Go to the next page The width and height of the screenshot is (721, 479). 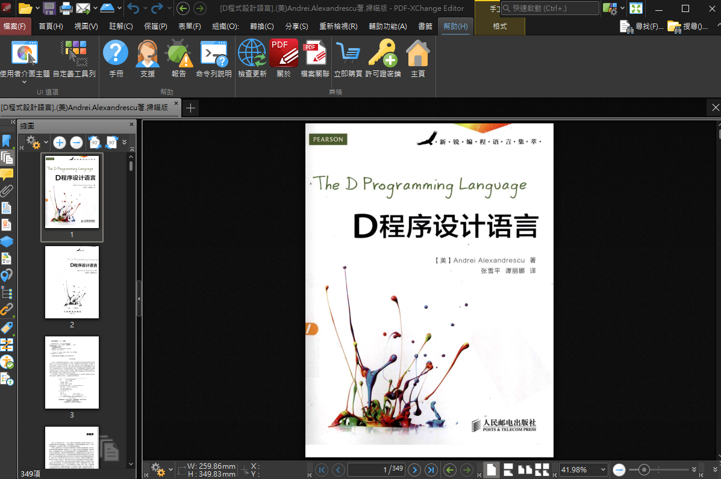tap(414, 469)
